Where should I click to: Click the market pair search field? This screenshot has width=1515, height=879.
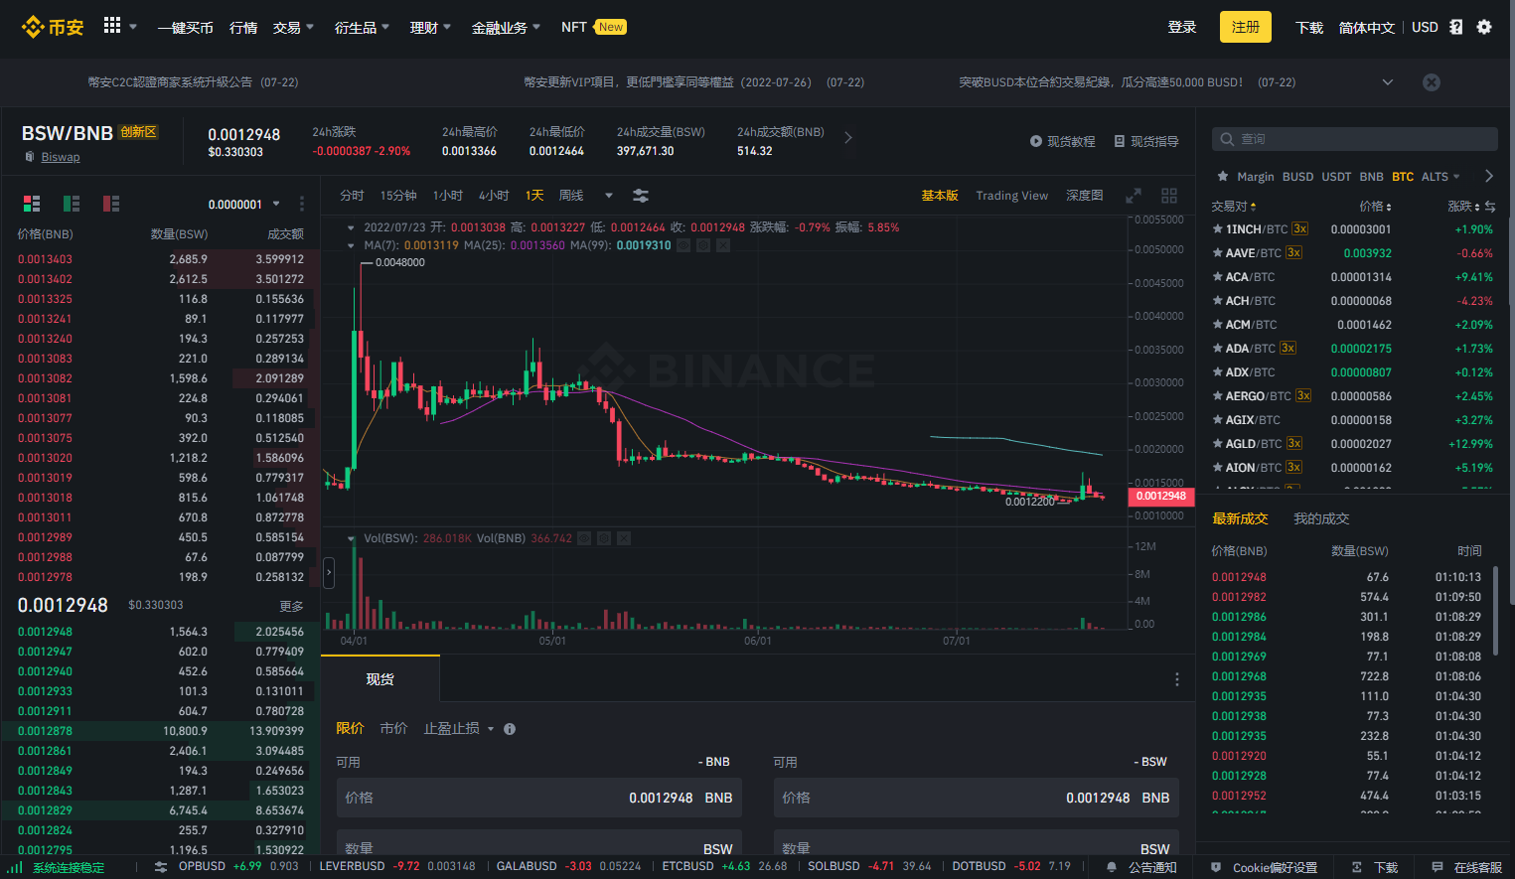pos(1354,139)
